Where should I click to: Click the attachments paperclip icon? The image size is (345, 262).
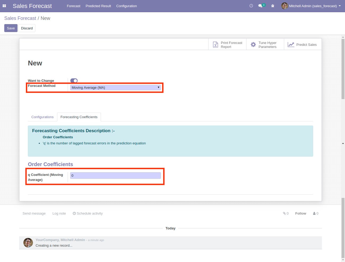point(284,214)
